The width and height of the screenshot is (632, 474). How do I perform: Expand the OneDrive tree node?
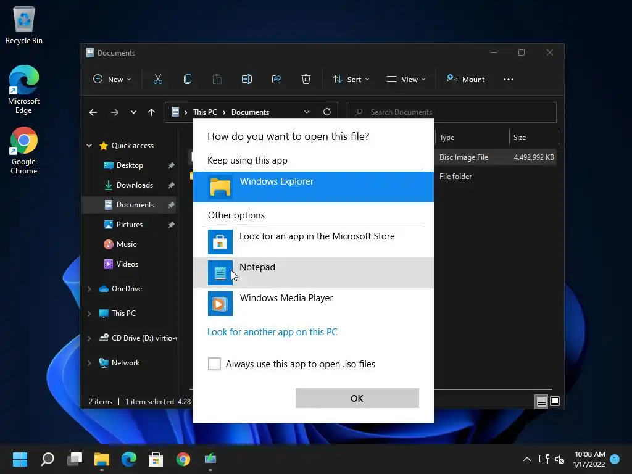pos(89,289)
